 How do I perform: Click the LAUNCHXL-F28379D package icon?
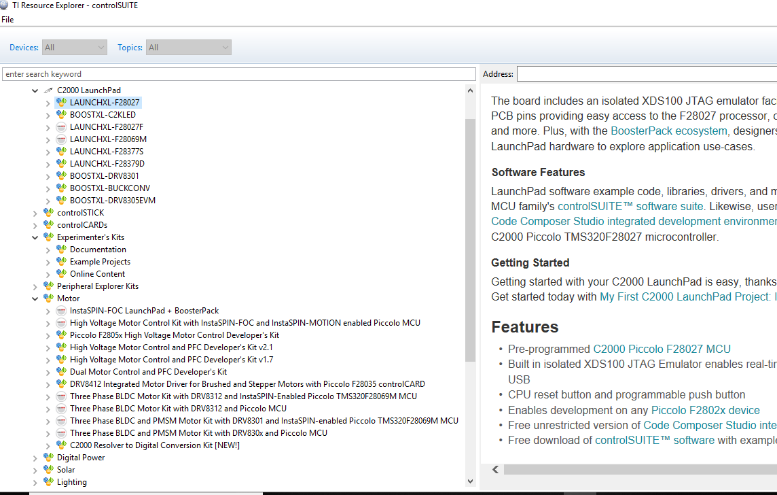tap(61, 164)
